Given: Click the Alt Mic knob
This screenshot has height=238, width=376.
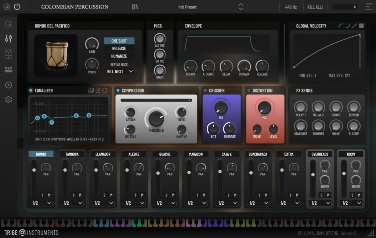Looking at the screenshot, I should click(160, 38).
